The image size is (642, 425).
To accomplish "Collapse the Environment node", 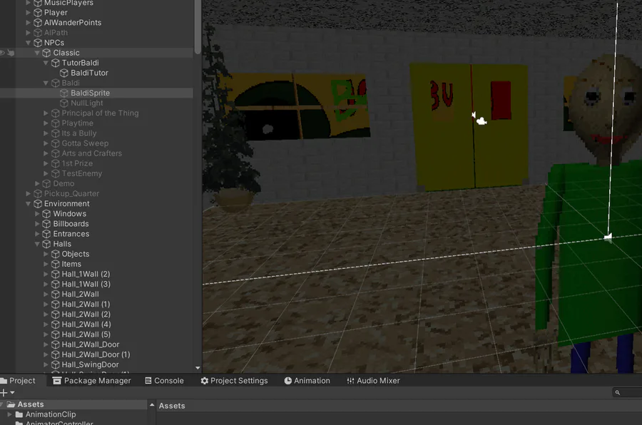I will tap(29, 203).
